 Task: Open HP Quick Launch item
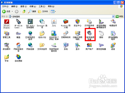18,22
